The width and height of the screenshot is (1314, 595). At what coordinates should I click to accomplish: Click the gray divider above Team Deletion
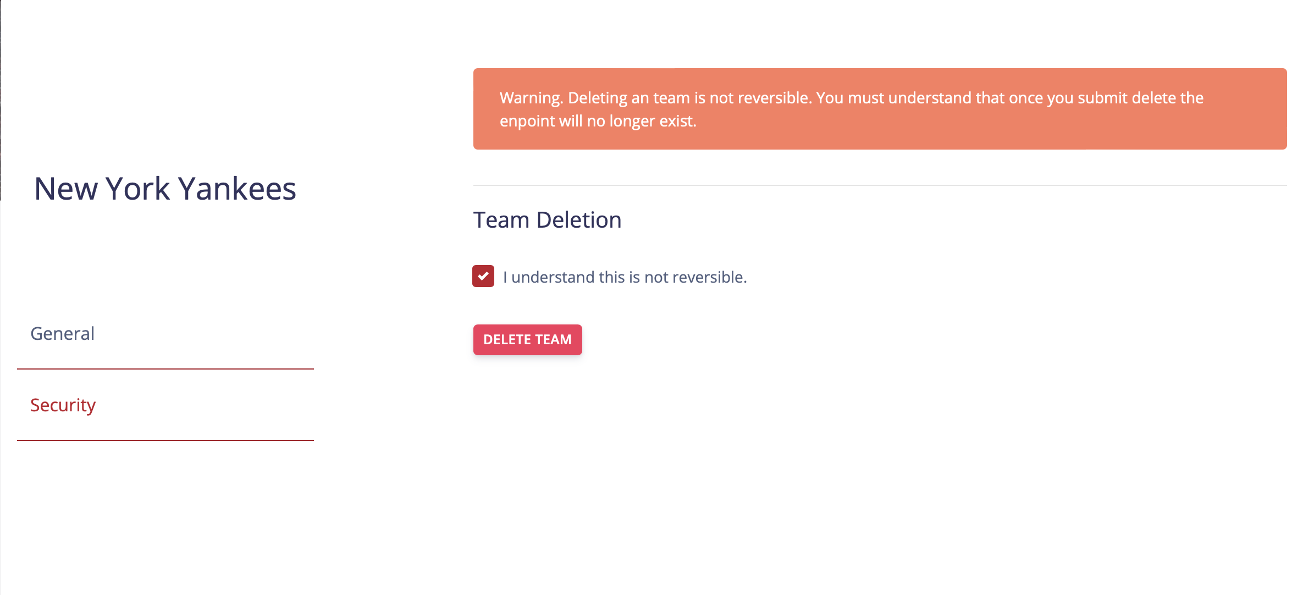point(880,185)
